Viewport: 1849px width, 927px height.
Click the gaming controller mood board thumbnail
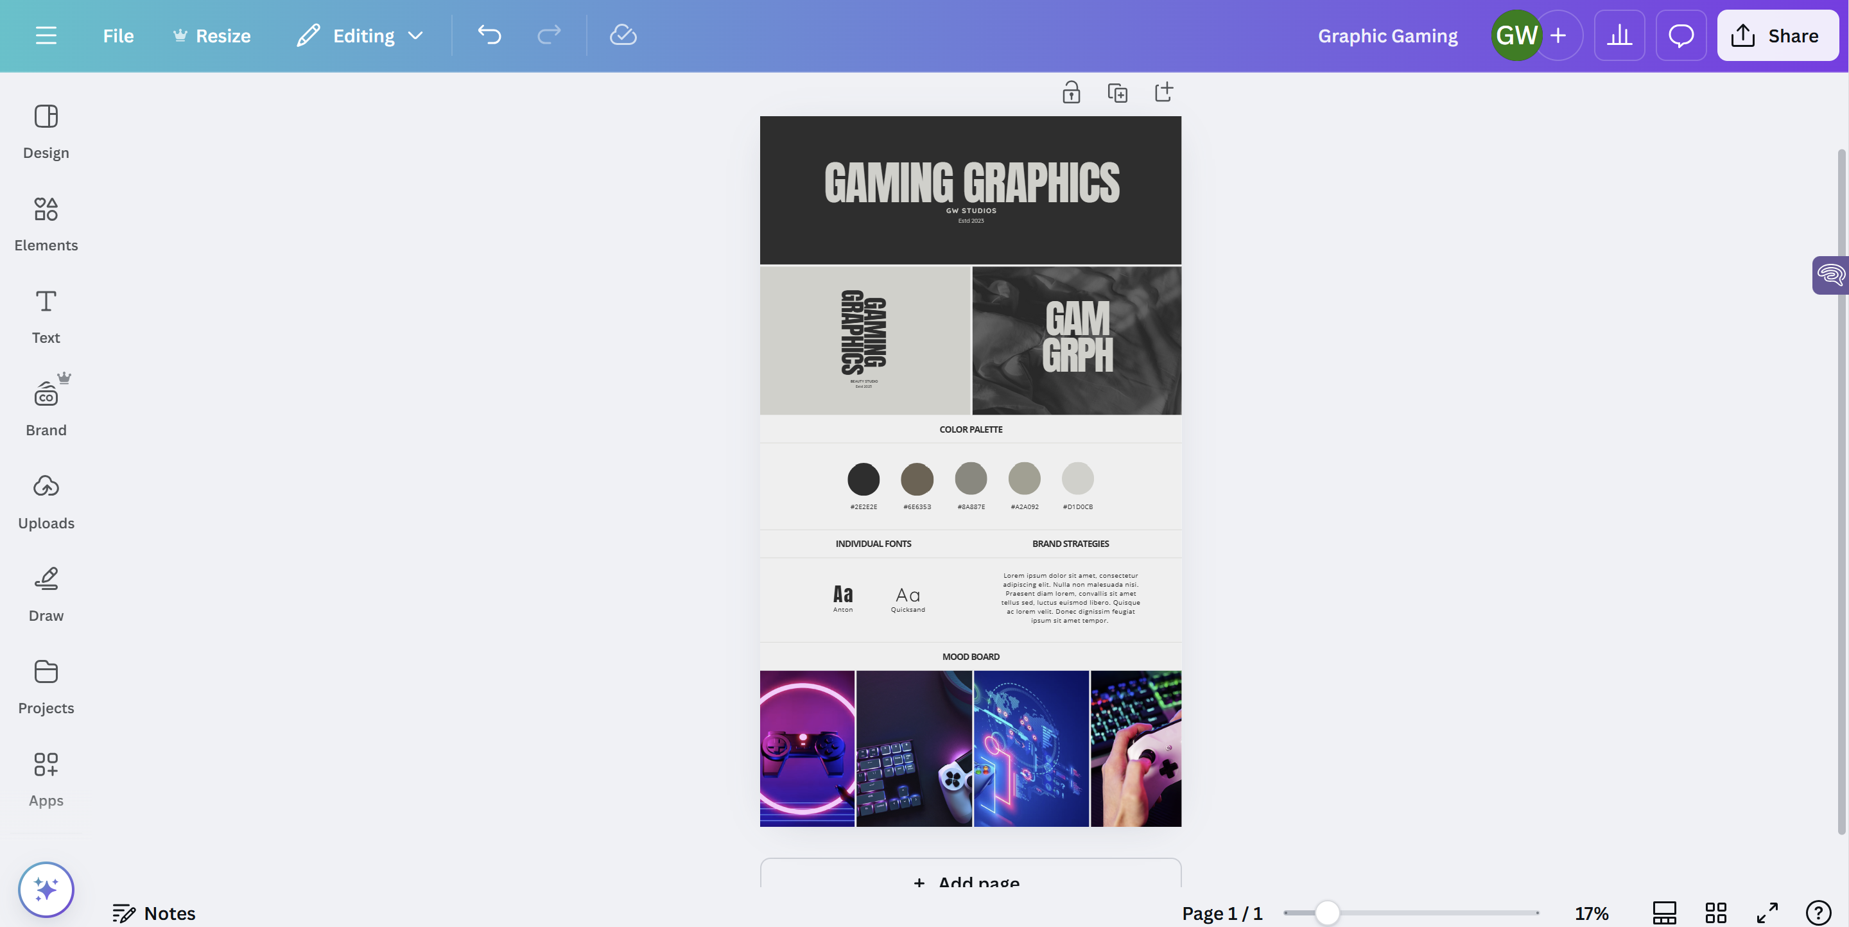(808, 749)
